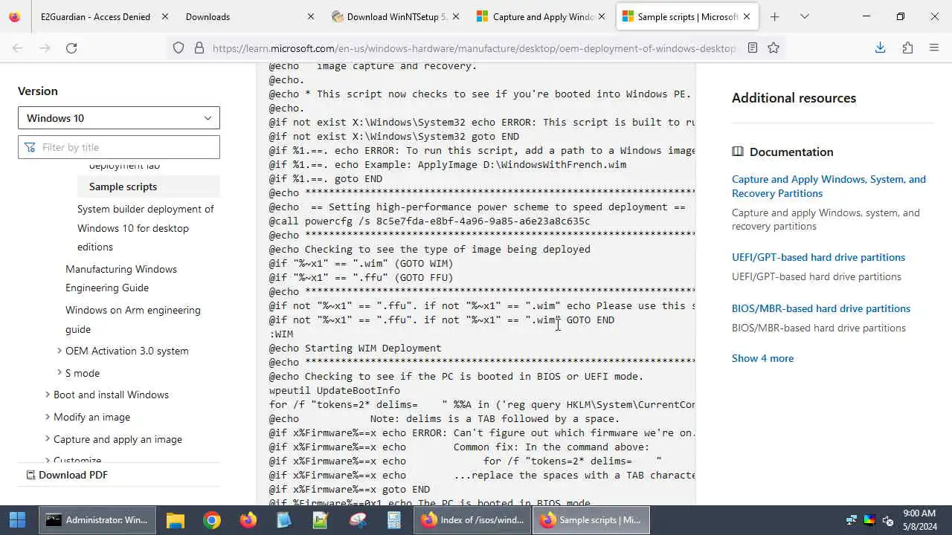Open File Explorer from the taskbar
Screen dimensions: 952x535
pos(175,520)
